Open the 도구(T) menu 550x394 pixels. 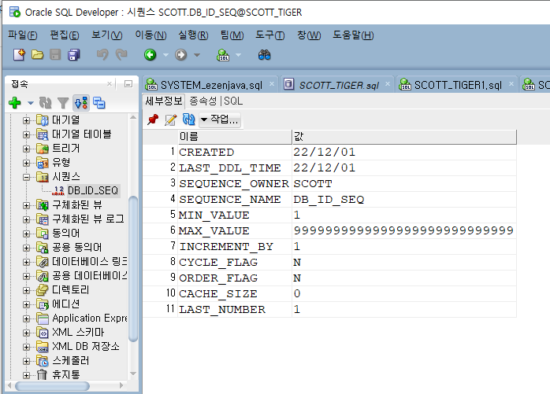click(x=270, y=35)
